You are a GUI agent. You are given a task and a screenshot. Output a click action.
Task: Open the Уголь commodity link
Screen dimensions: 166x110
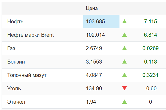coord(14,88)
